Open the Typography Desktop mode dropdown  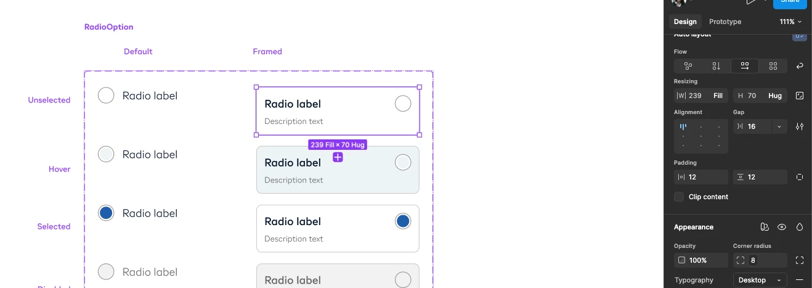pos(760,280)
